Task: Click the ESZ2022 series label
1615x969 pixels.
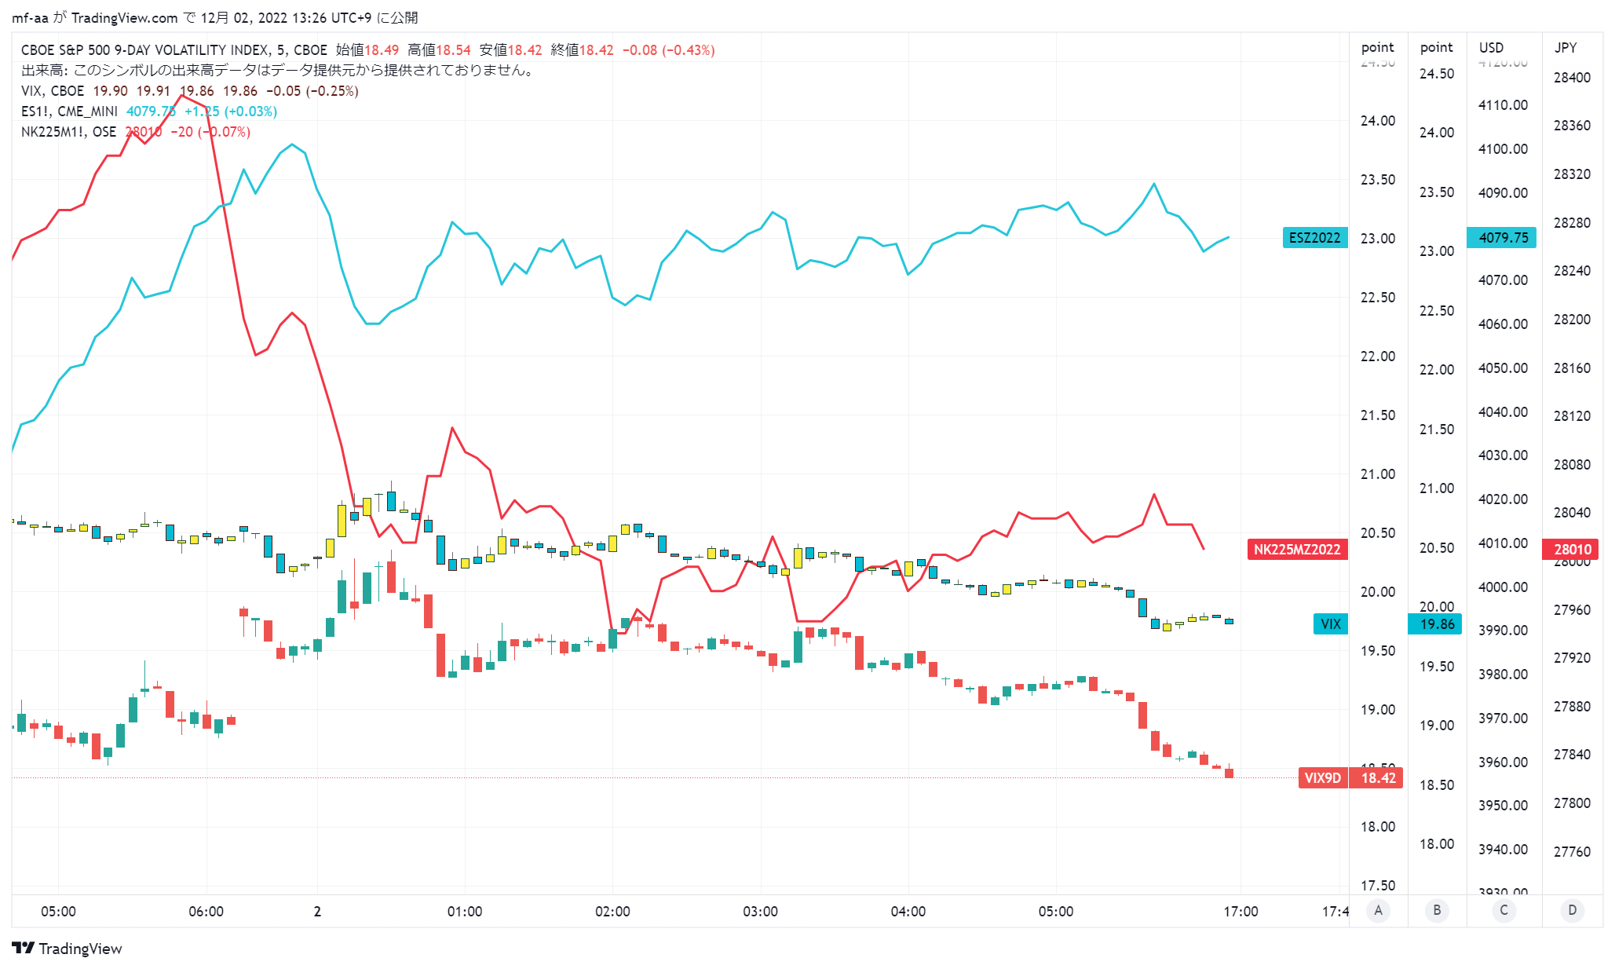Action: [1315, 237]
